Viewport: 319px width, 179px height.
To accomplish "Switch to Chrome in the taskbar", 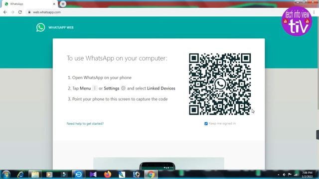I will [x=151, y=175].
